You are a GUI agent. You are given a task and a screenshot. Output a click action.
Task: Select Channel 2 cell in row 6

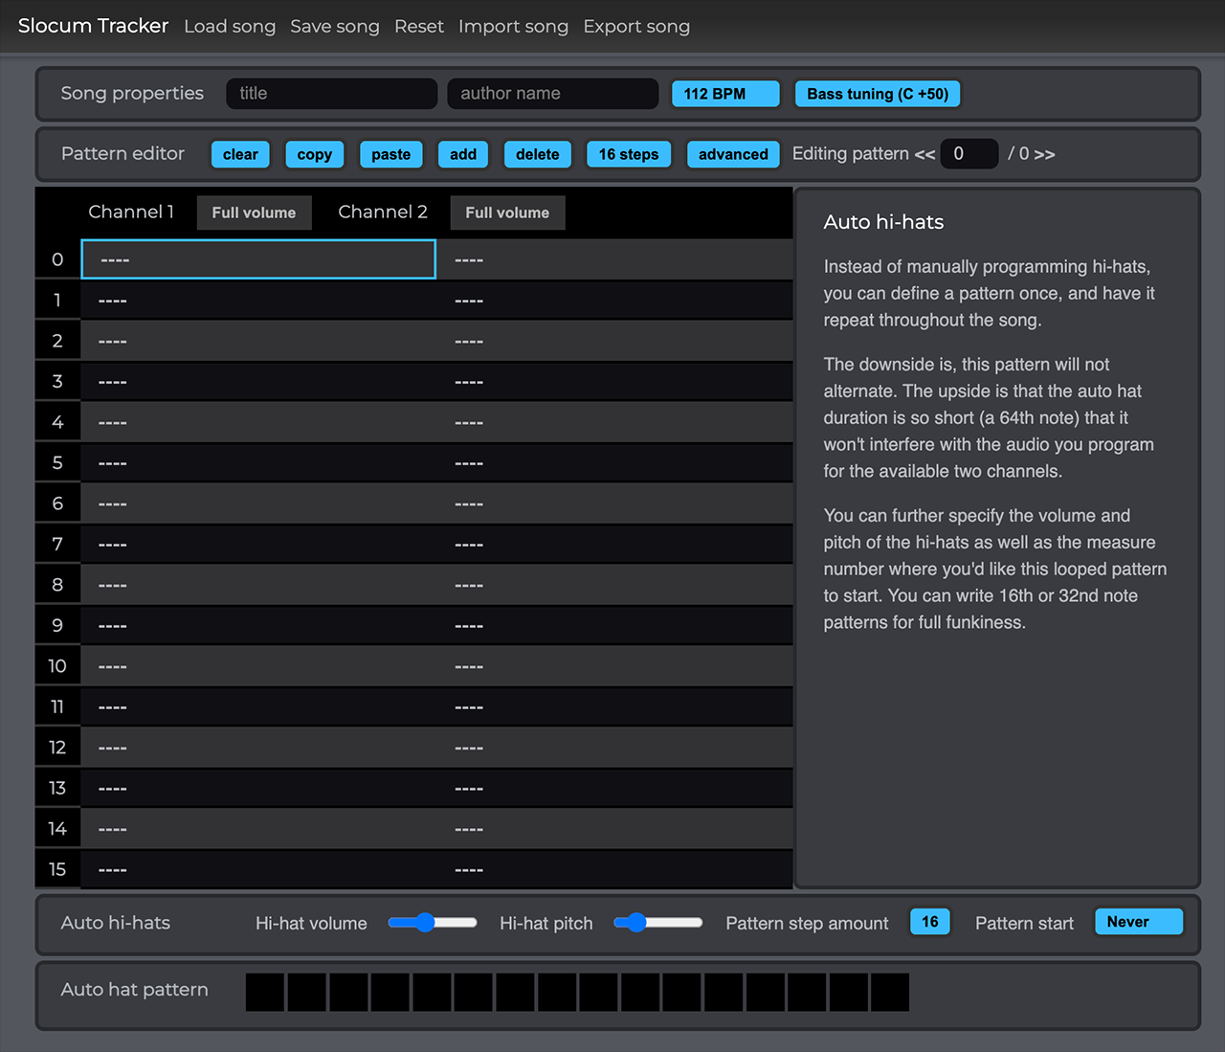click(615, 504)
